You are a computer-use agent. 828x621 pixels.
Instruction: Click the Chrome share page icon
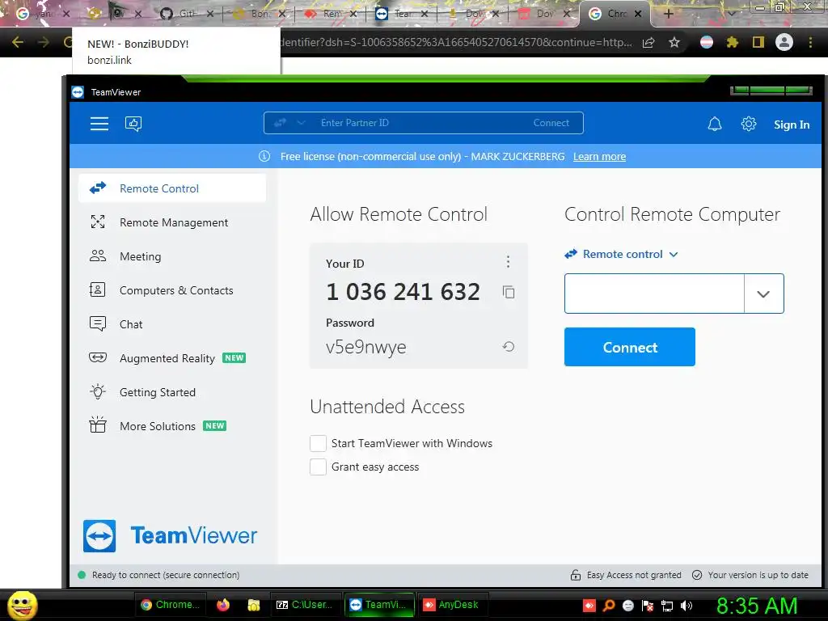[x=648, y=42]
